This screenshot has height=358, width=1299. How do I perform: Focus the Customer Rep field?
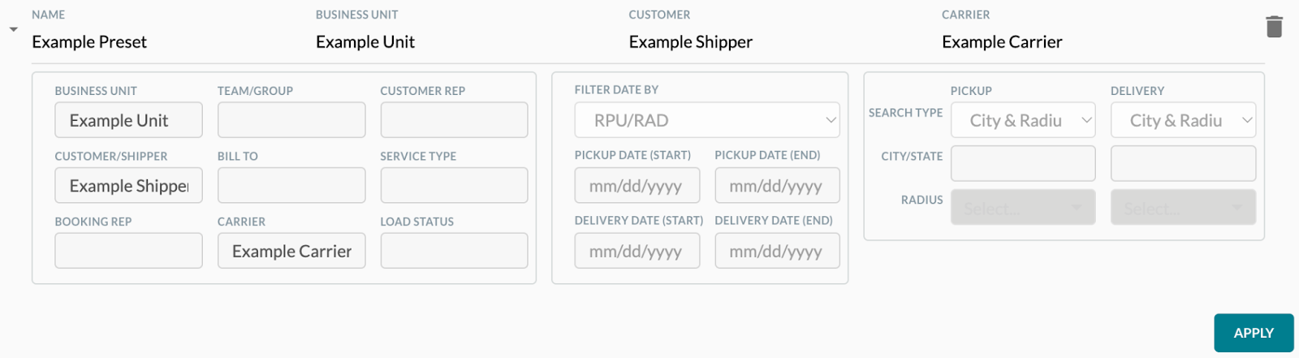pos(454,120)
